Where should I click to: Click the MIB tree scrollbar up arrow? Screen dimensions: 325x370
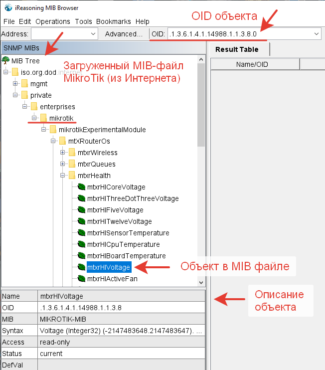201,59
